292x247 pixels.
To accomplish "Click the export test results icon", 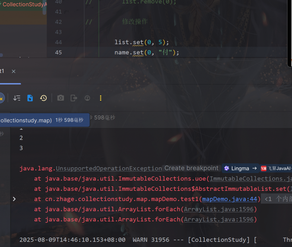I will coord(74,98).
